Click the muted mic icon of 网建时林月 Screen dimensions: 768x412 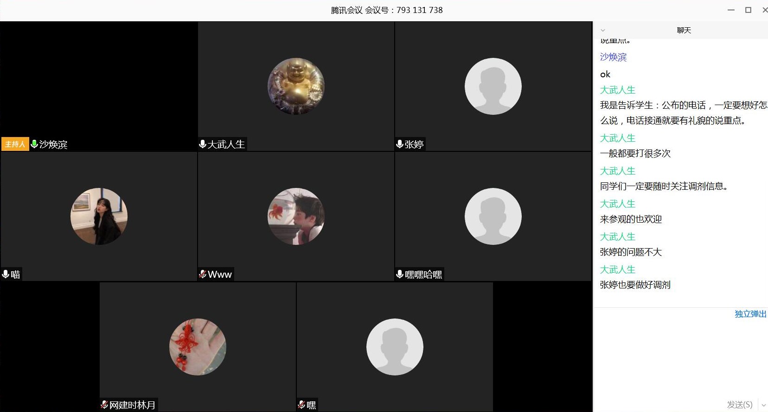coord(104,405)
